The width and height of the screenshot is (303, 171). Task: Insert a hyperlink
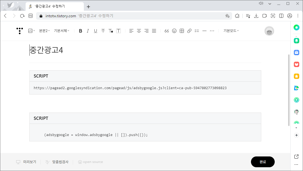(x=189, y=31)
